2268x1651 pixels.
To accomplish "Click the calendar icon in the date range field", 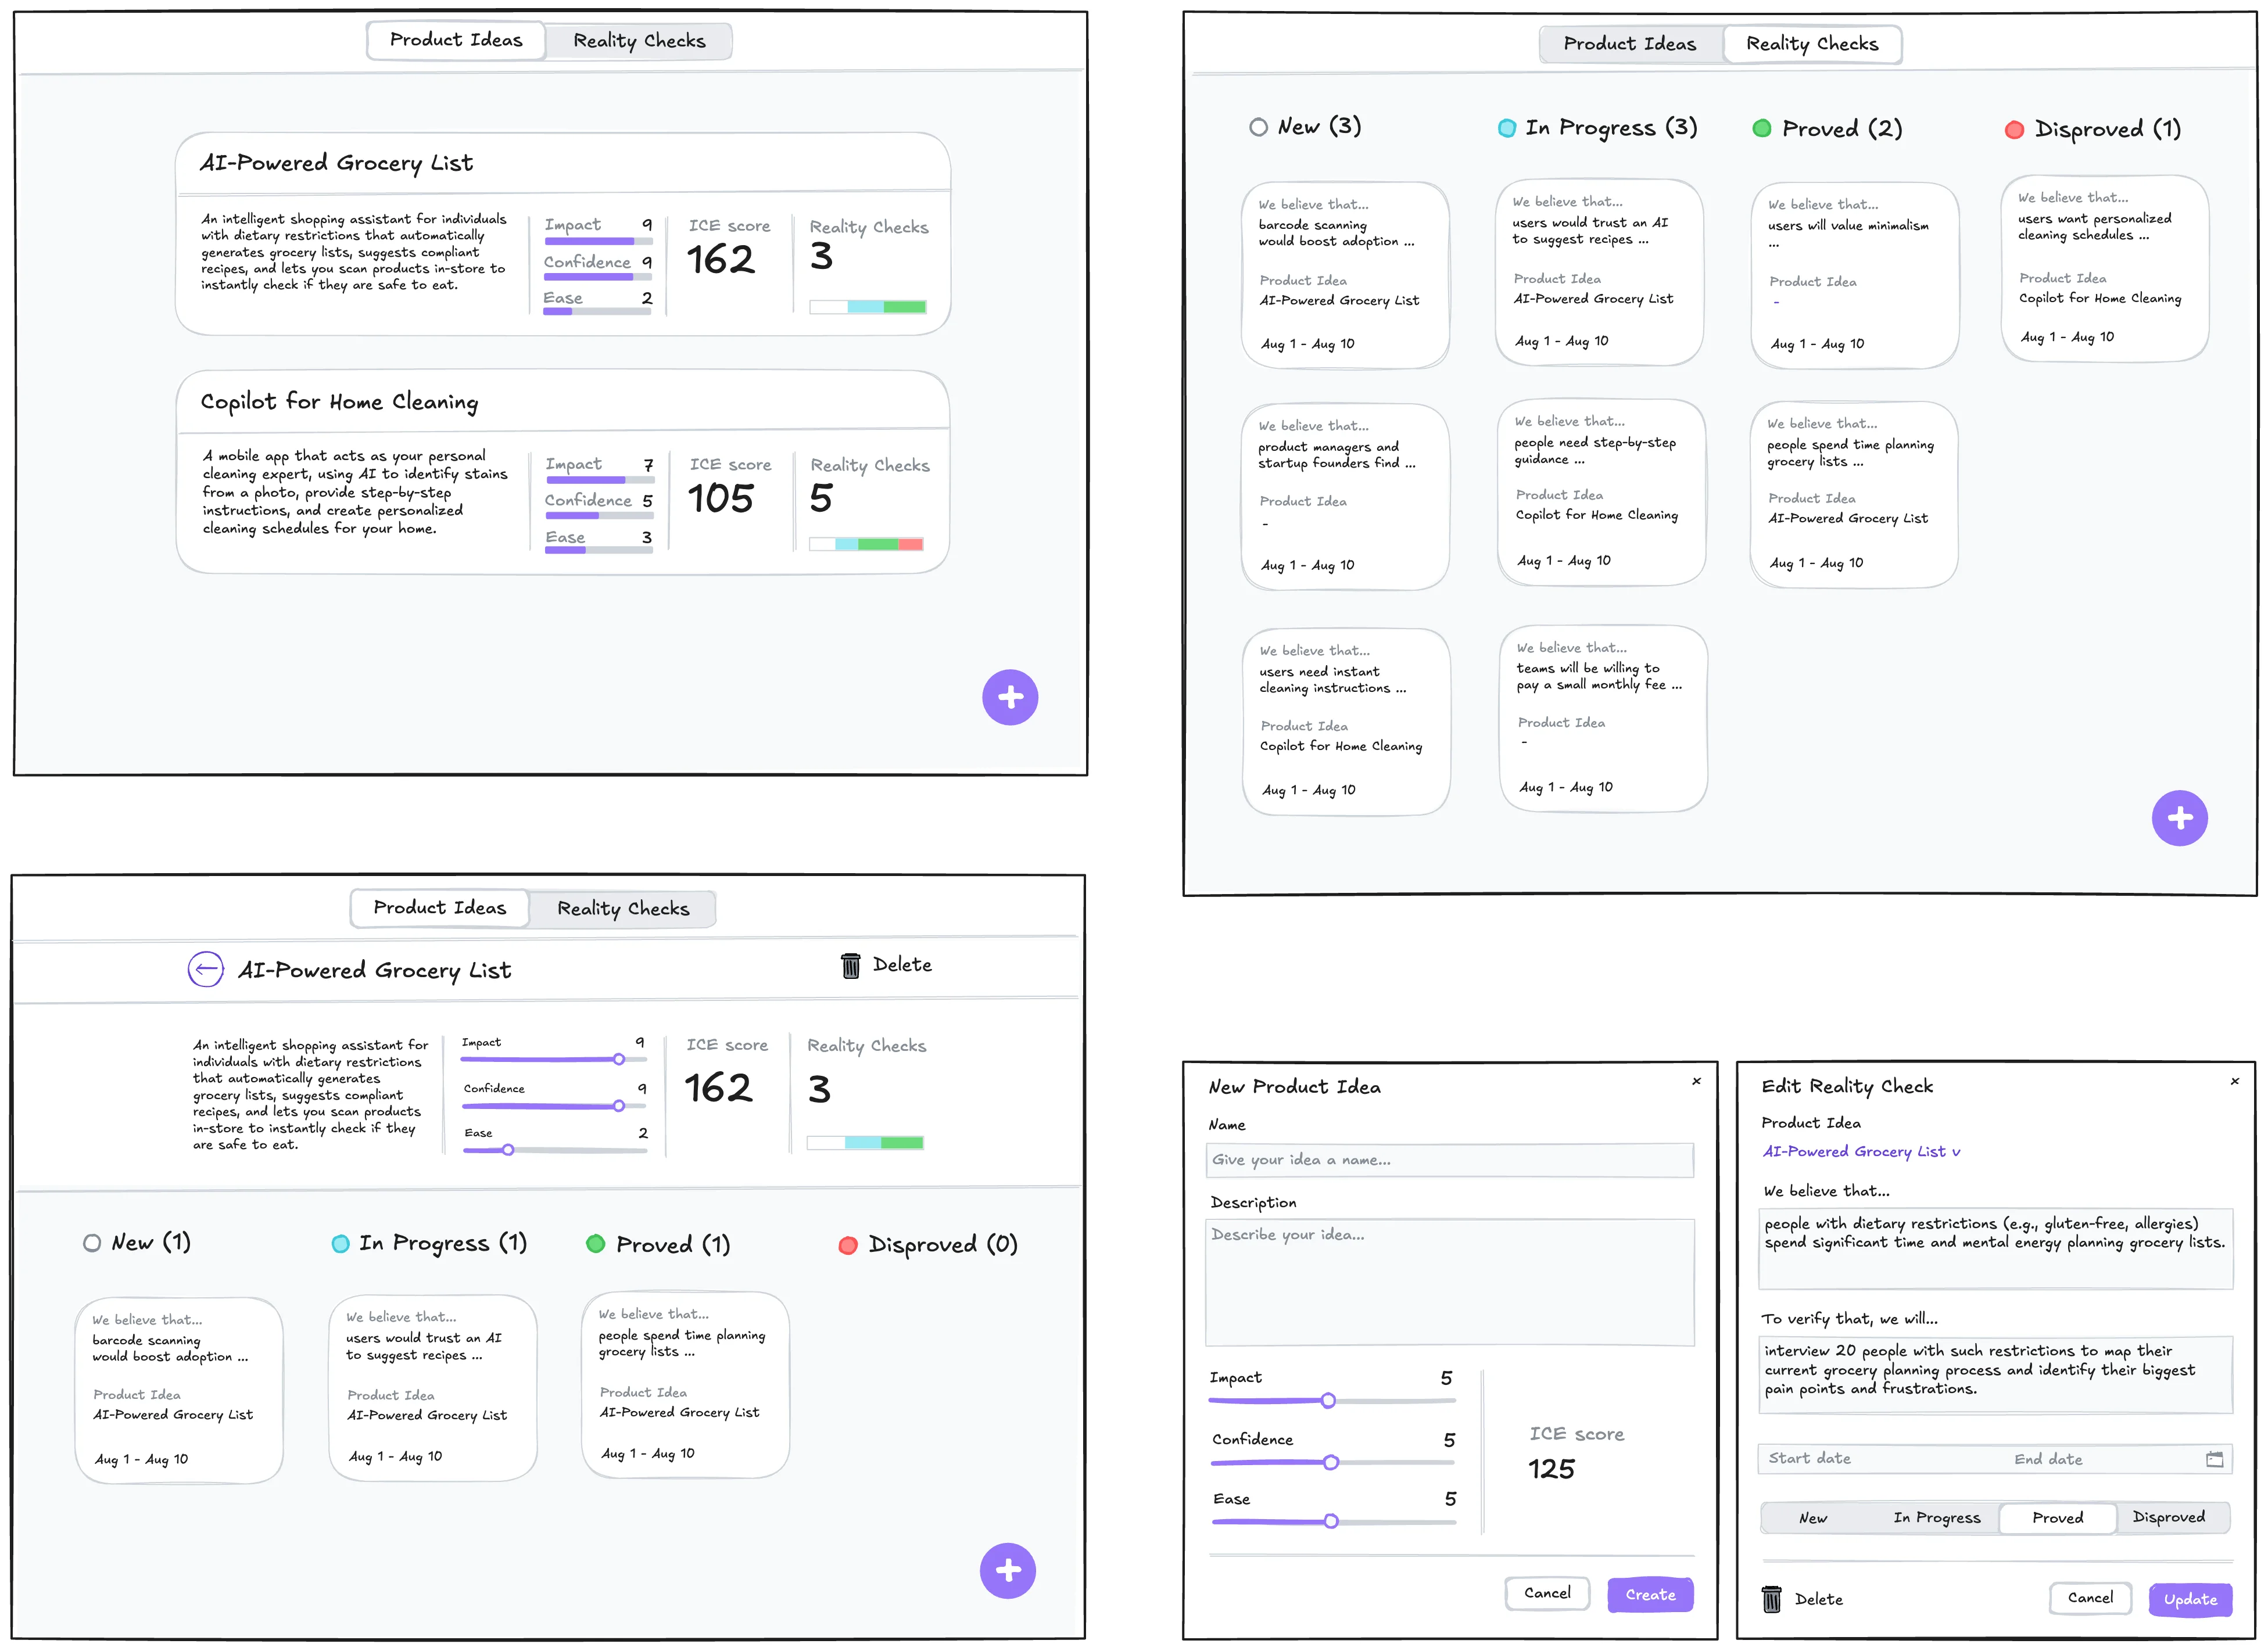I will pyautogui.click(x=2214, y=1459).
